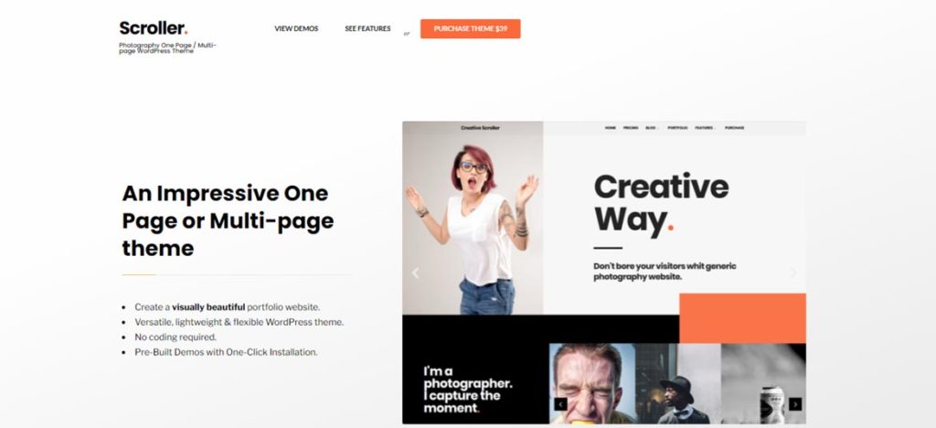Expand the Blog item in the demo preview
The height and width of the screenshot is (428, 936).
[651, 128]
